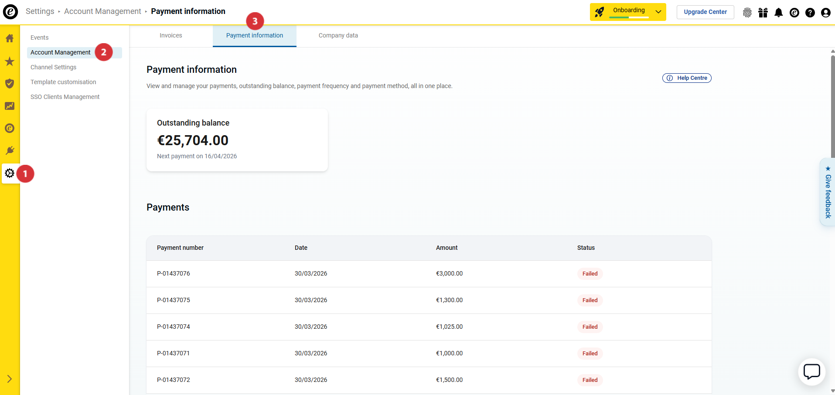
Task: Click the Upgrade Center button
Action: 705,12
